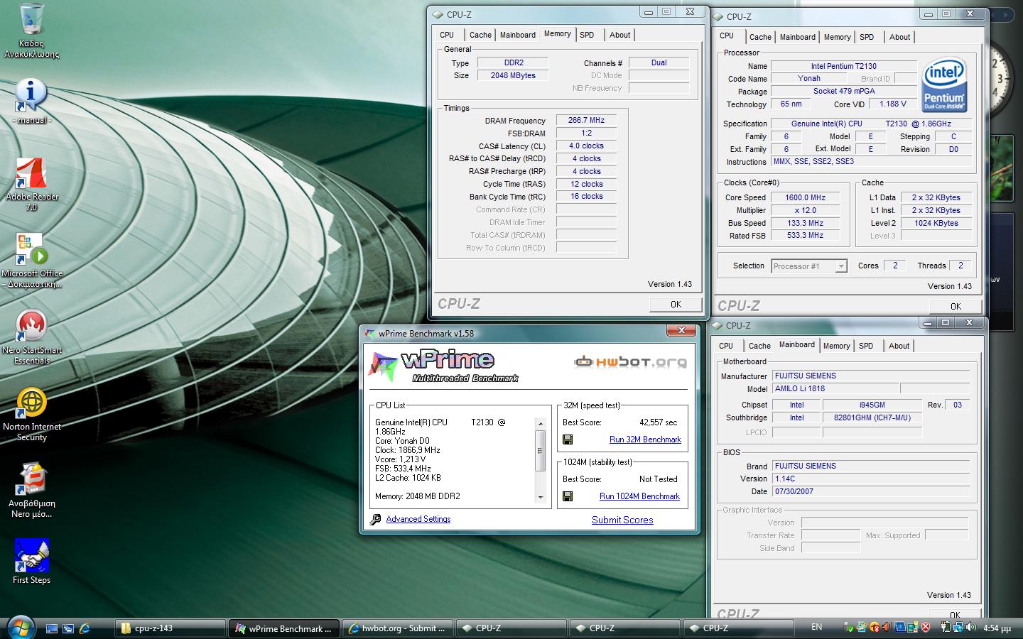The width and height of the screenshot is (1023, 639).
Task: Click the taskbar clock showing 4:54
Action: pyautogui.click(x=997, y=628)
